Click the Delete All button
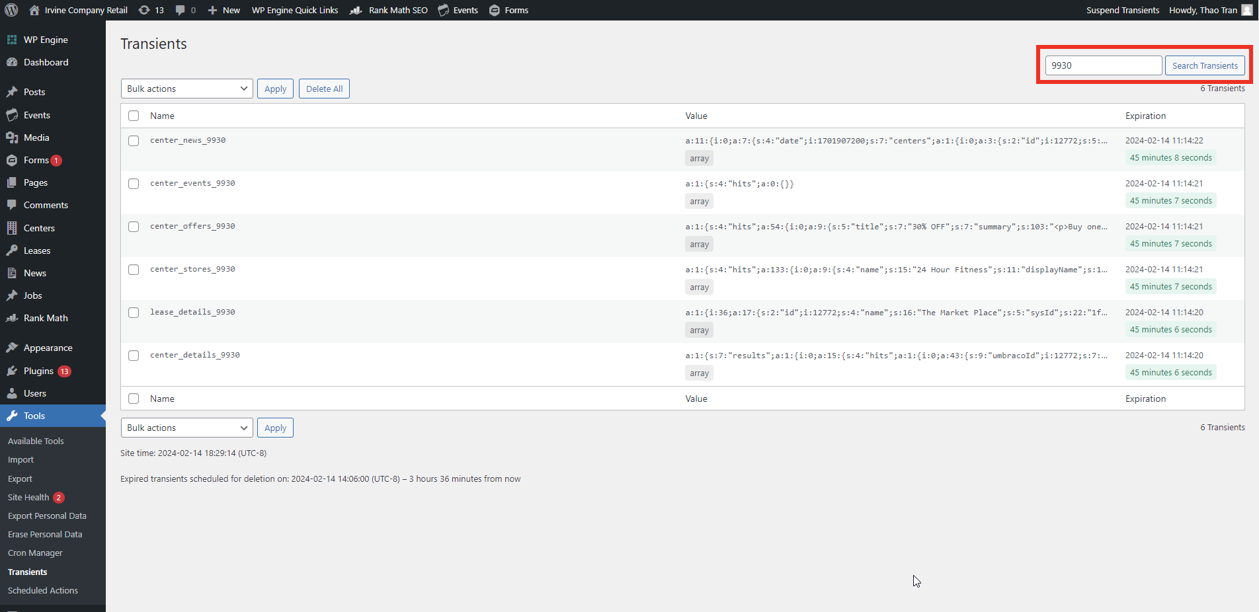1259x612 pixels. [x=324, y=89]
